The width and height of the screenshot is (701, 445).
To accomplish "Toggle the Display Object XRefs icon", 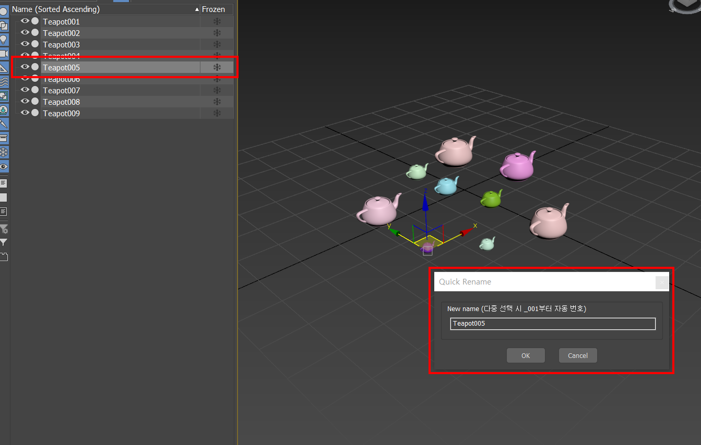I will [x=3, y=110].
